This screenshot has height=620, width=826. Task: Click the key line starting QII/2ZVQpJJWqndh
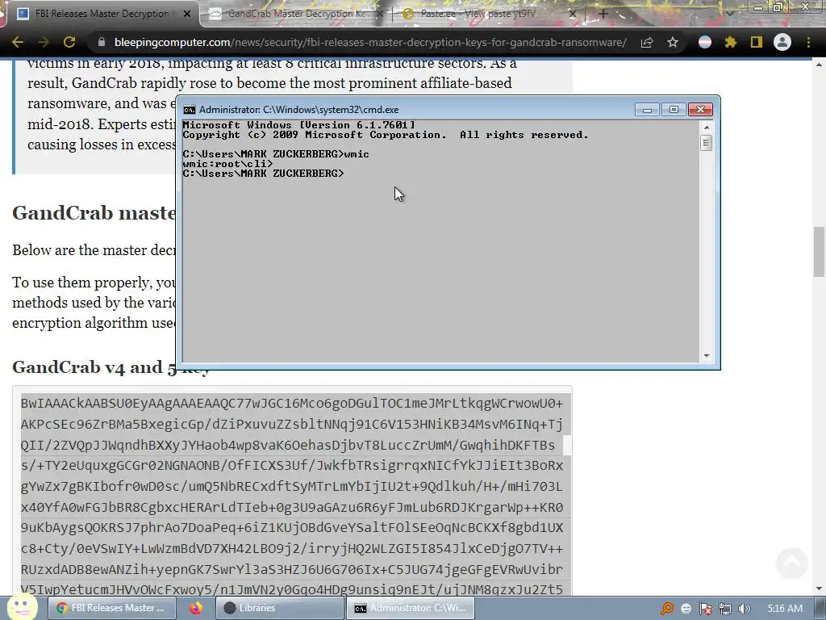(288, 445)
